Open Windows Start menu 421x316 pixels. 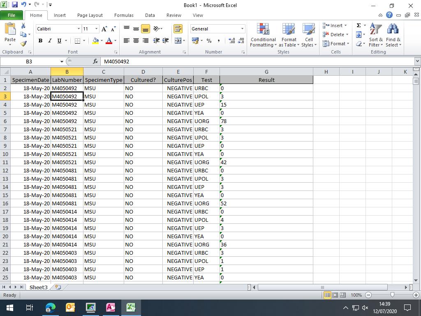tap(10, 308)
